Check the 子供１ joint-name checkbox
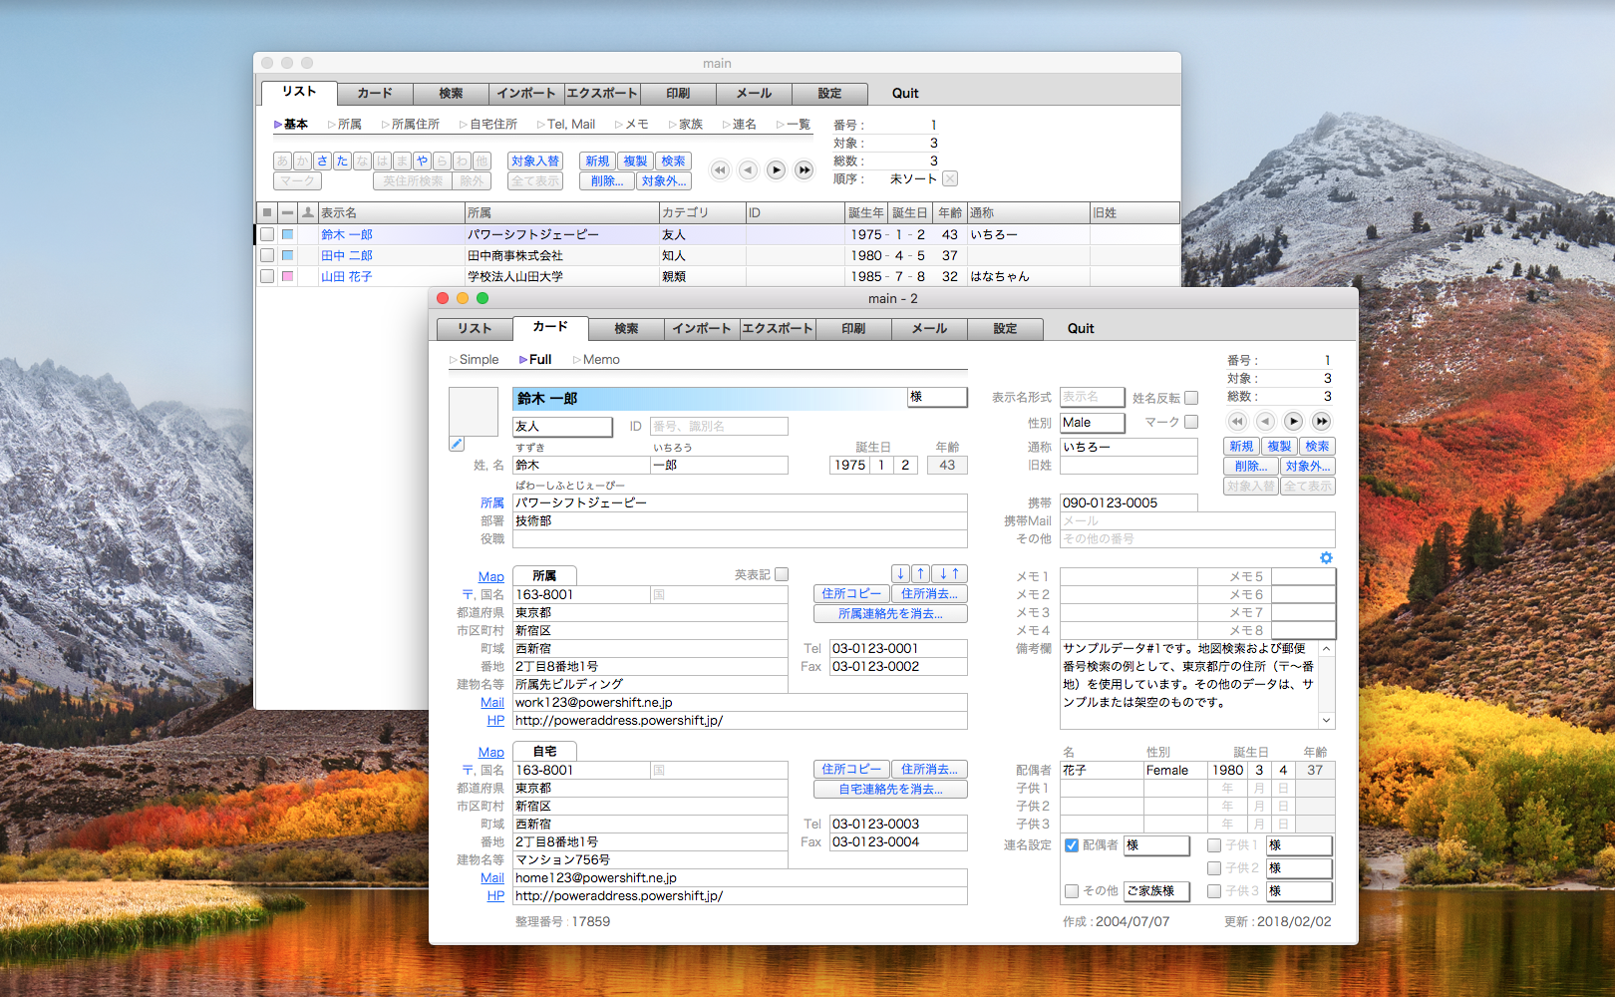Viewport: 1615px width, 997px height. click(1214, 845)
